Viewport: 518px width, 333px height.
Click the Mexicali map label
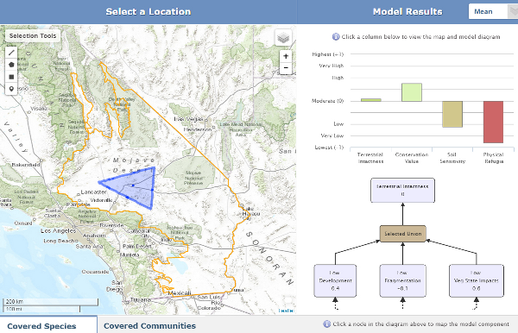click(x=180, y=292)
